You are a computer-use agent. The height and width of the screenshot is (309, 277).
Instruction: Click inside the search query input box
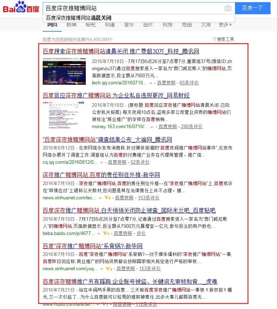coord(132,8)
